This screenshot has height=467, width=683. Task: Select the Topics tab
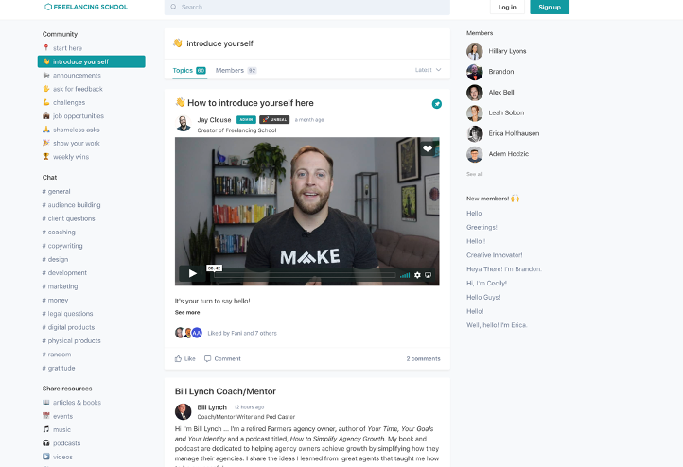189,71
